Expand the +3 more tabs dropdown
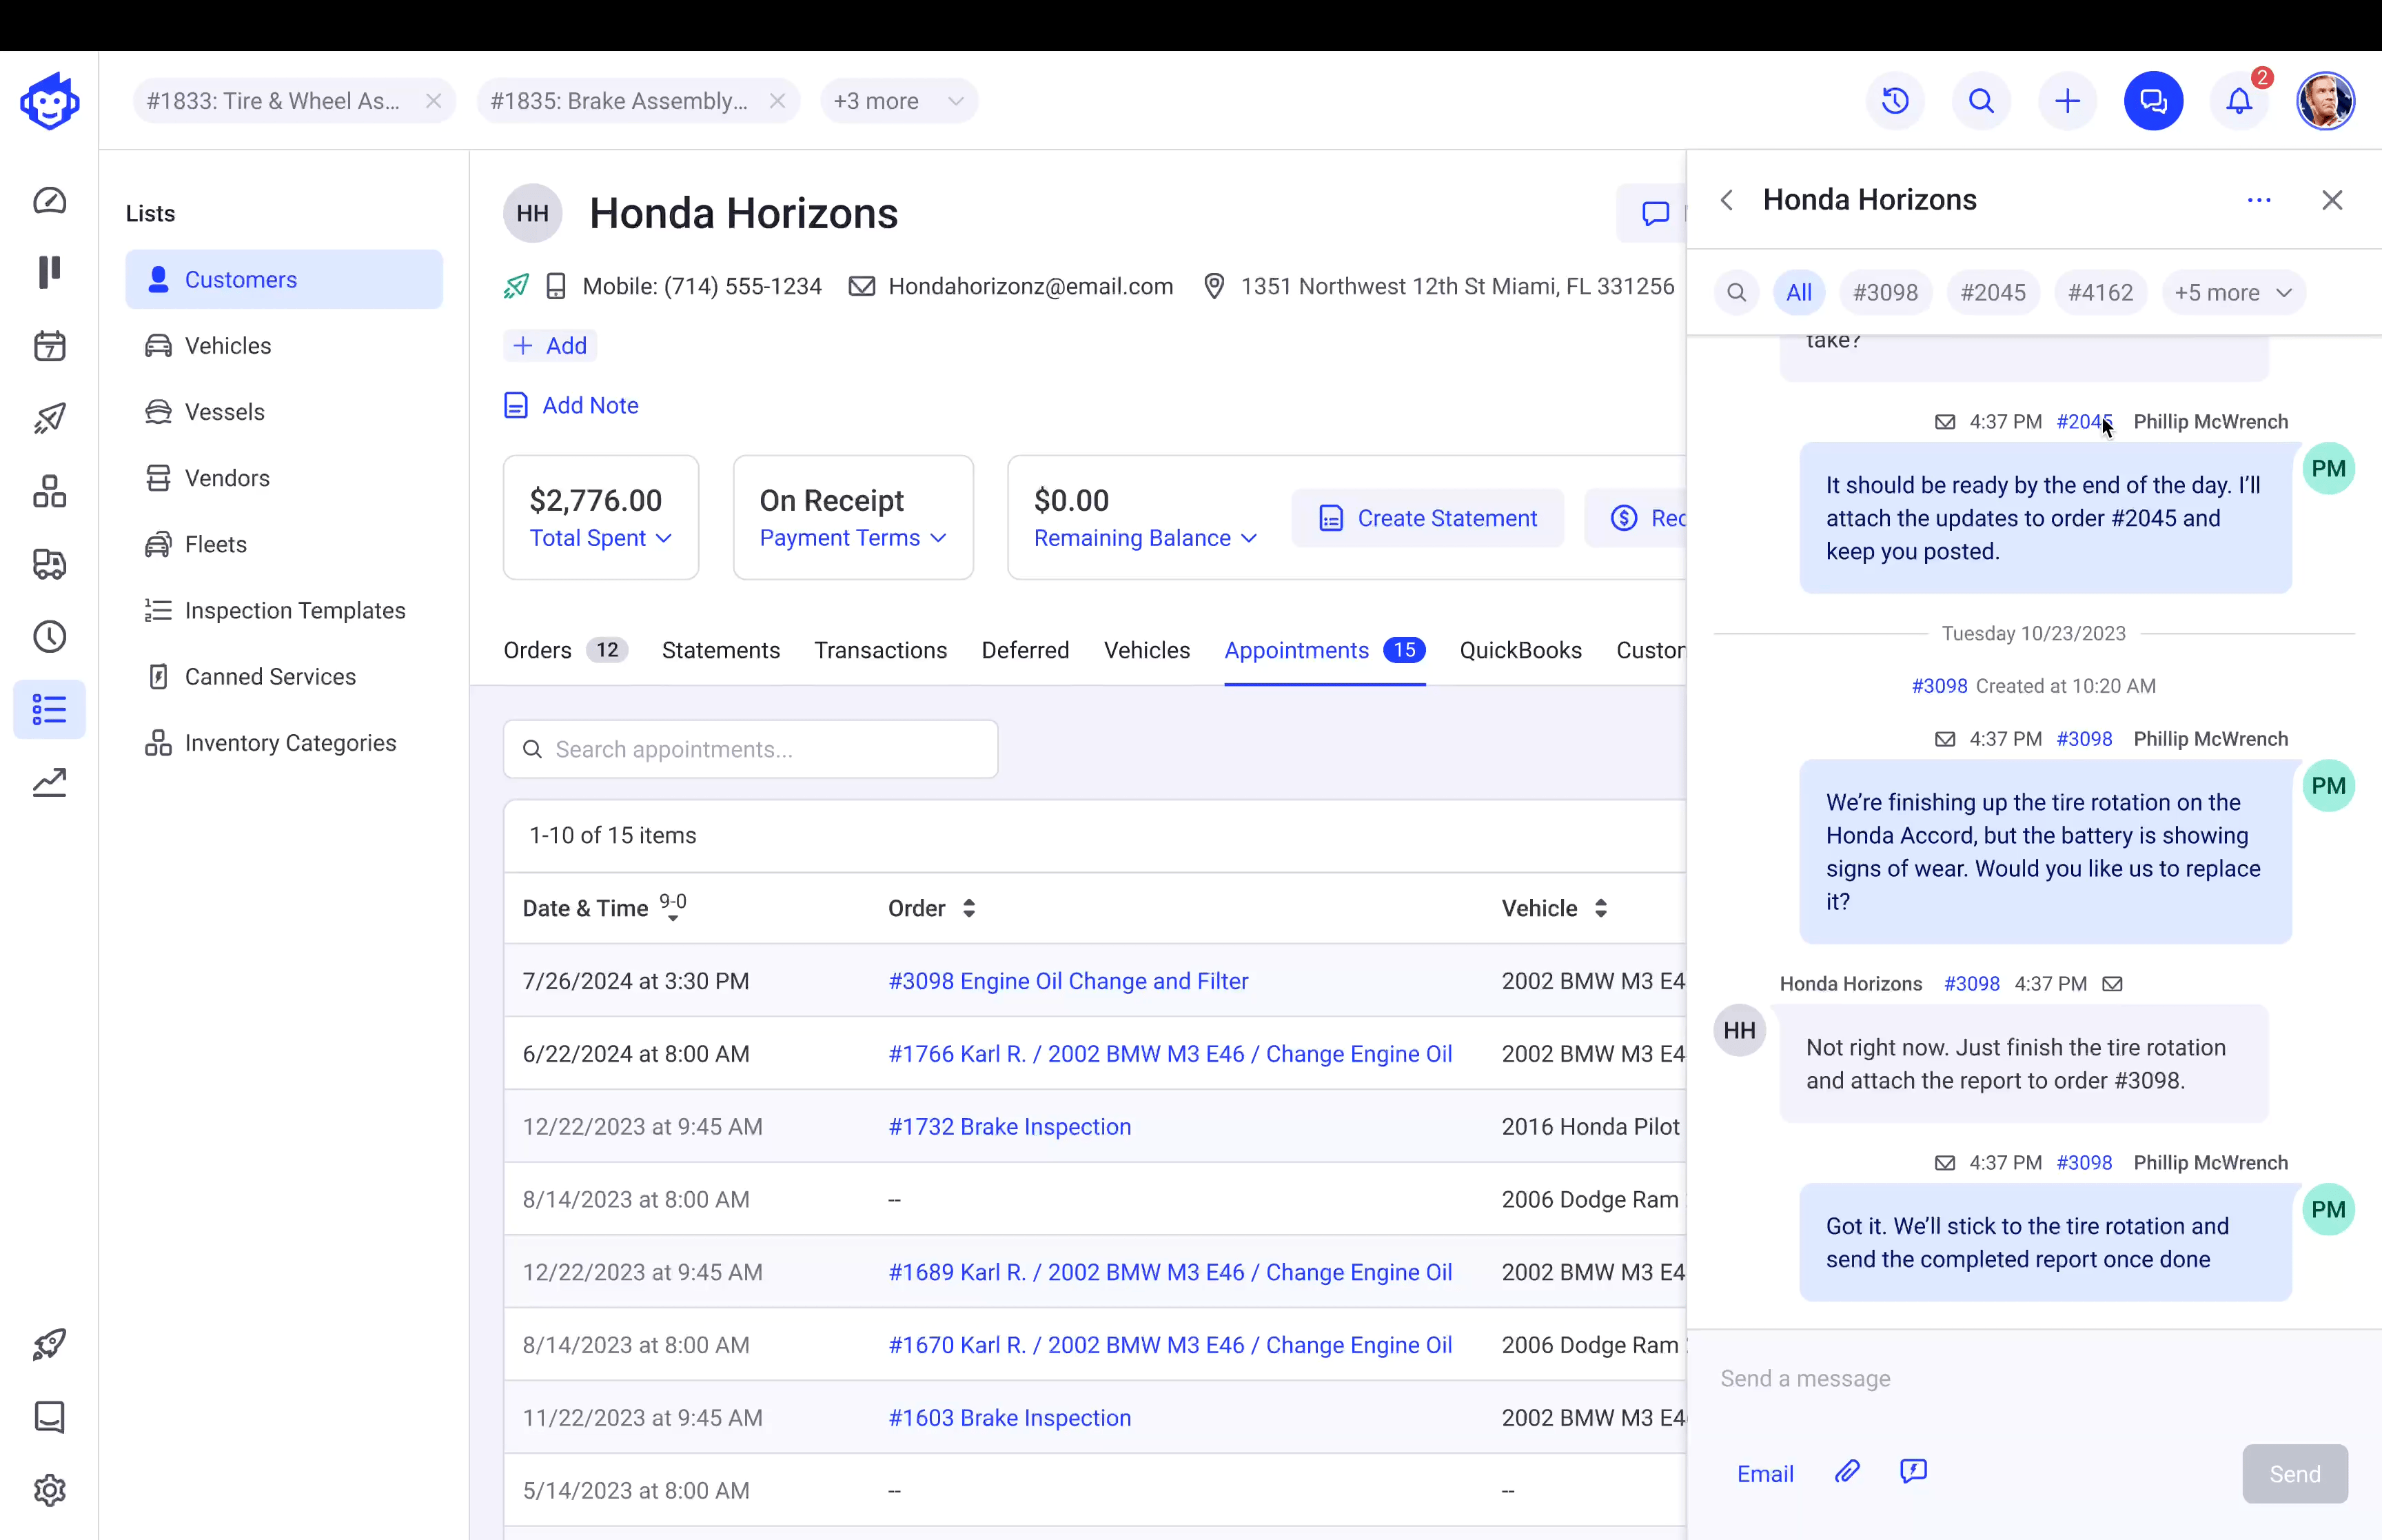This screenshot has height=1540, width=2382. pos(899,101)
